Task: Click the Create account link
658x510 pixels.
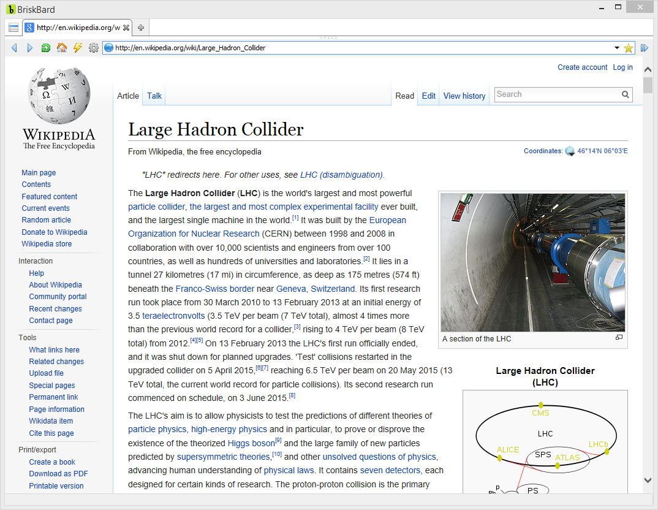Action: point(583,67)
